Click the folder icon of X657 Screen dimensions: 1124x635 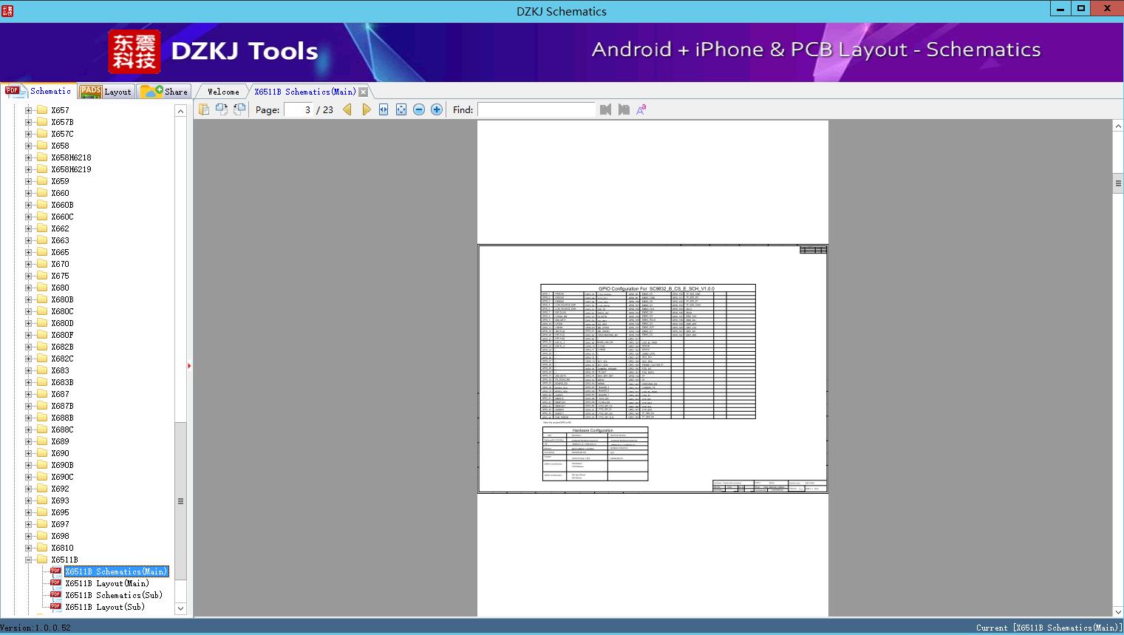(42, 110)
